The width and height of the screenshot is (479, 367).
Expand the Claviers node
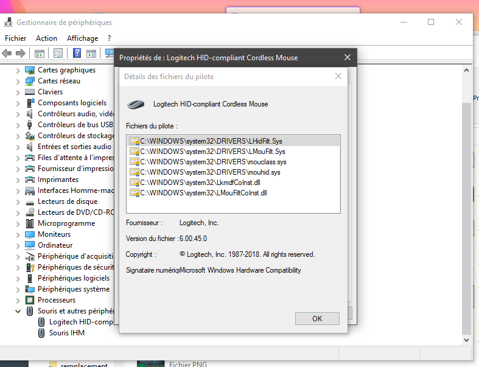click(x=18, y=93)
